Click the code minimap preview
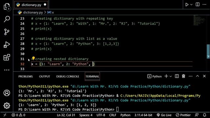This screenshot has height=118, width=210. click(x=199, y=20)
